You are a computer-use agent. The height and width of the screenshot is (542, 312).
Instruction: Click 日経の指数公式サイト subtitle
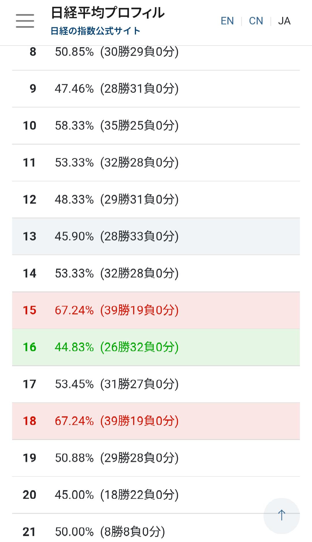click(95, 31)
